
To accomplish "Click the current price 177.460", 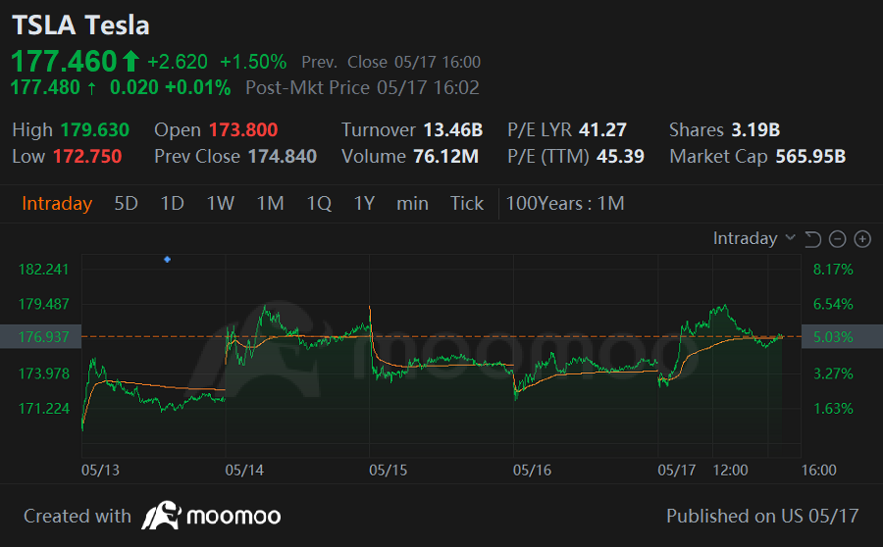I will point(64,62).
